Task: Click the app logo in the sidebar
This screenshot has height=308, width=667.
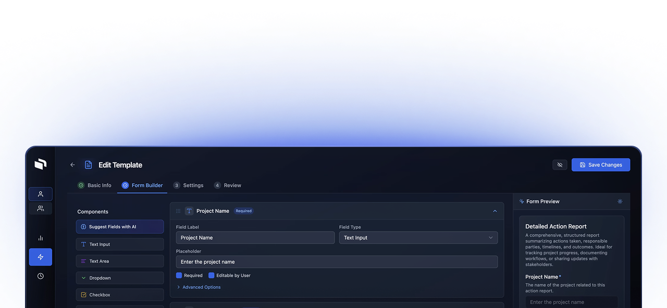Action: point(41,164)
